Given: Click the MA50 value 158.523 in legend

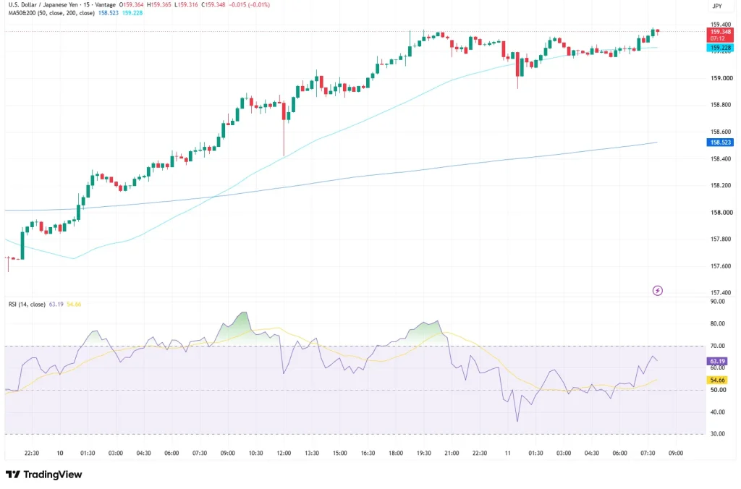Looking at the screenshot, I should point(109,13).
